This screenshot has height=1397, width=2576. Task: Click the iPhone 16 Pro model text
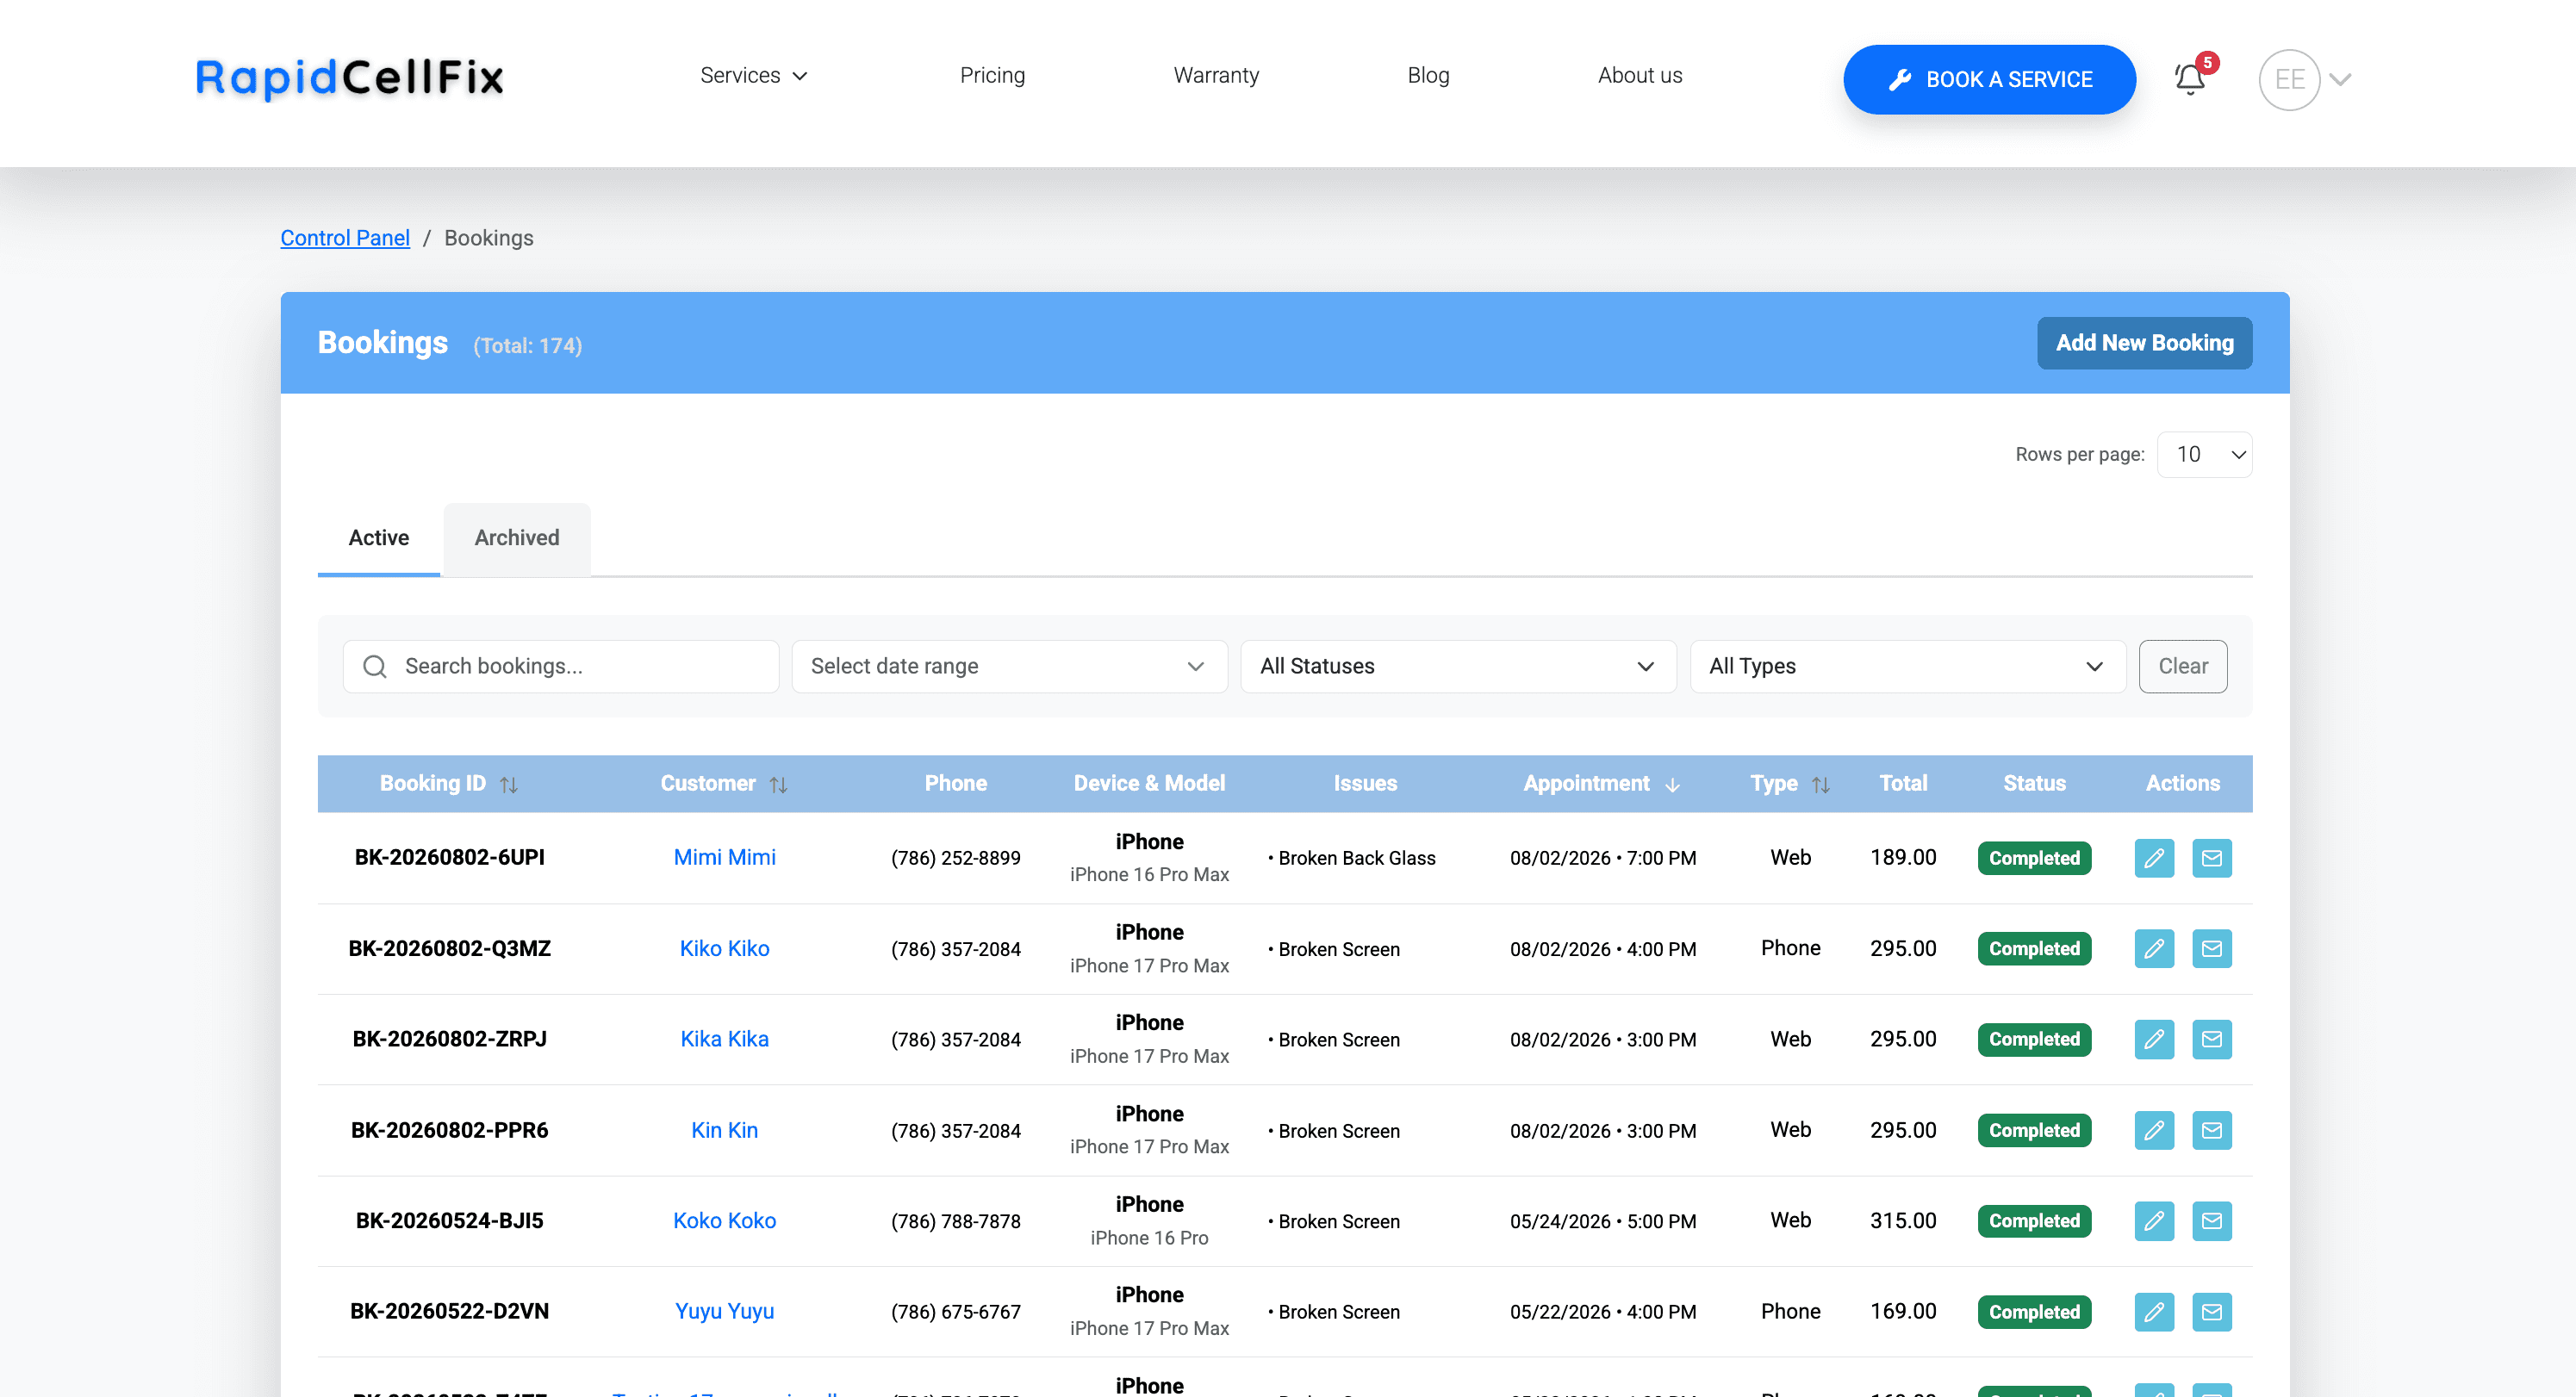pos(1149,1238)
